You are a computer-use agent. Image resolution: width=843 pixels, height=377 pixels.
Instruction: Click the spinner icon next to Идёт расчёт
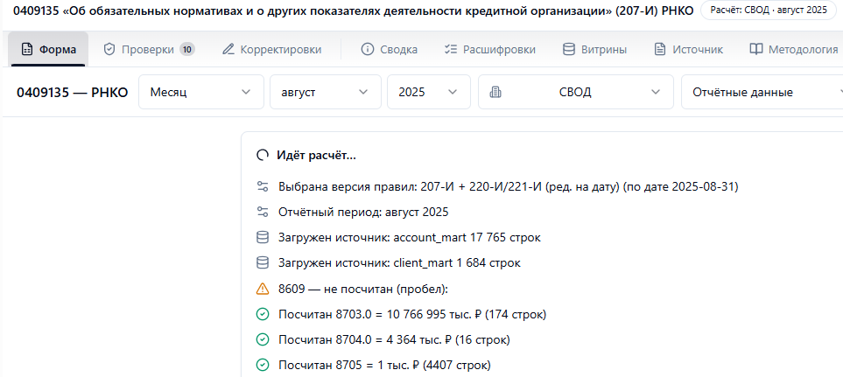click(263, 156)
